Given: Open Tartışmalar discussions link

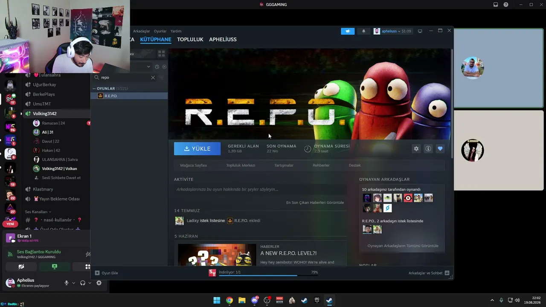Looking at the screenshot, I should (284, 165).
